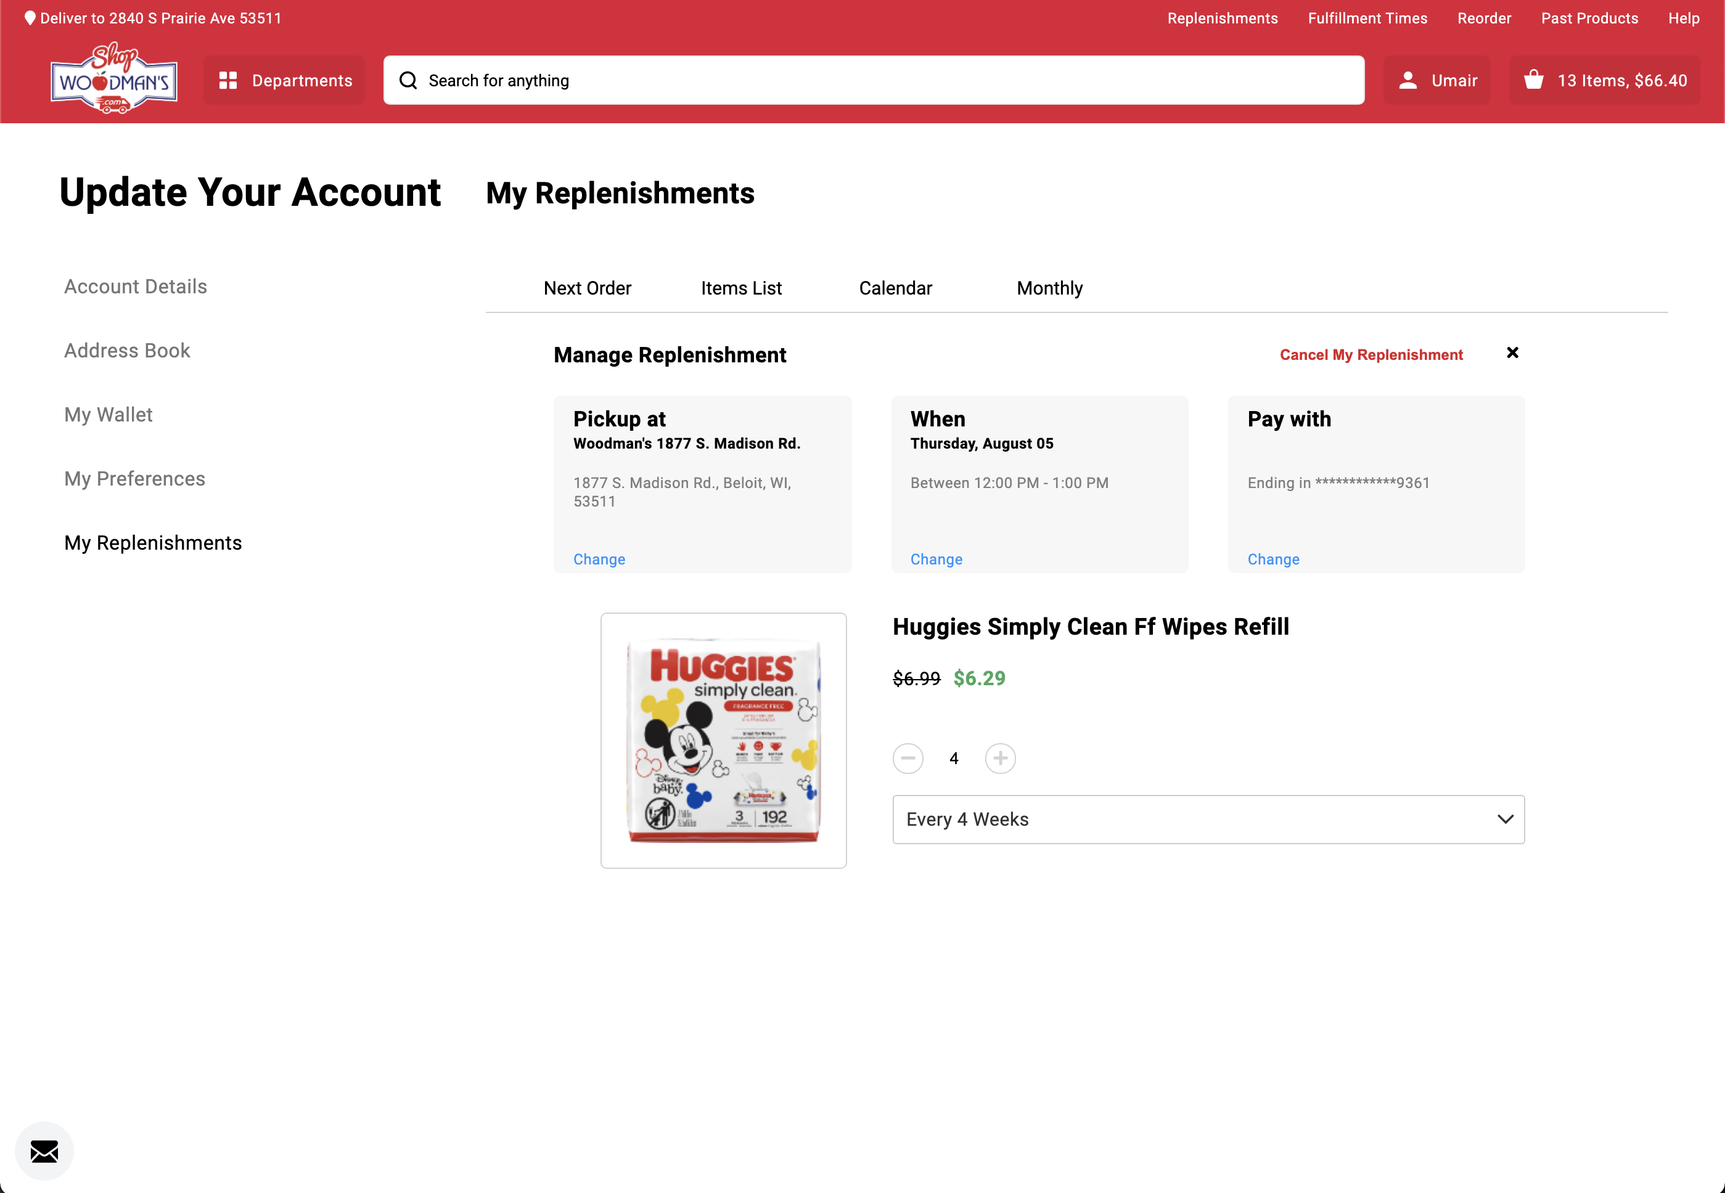The width and height of the screenshot is (1725, 1193).
Task: Open the Calendar tab
Action: coord(895,288)
